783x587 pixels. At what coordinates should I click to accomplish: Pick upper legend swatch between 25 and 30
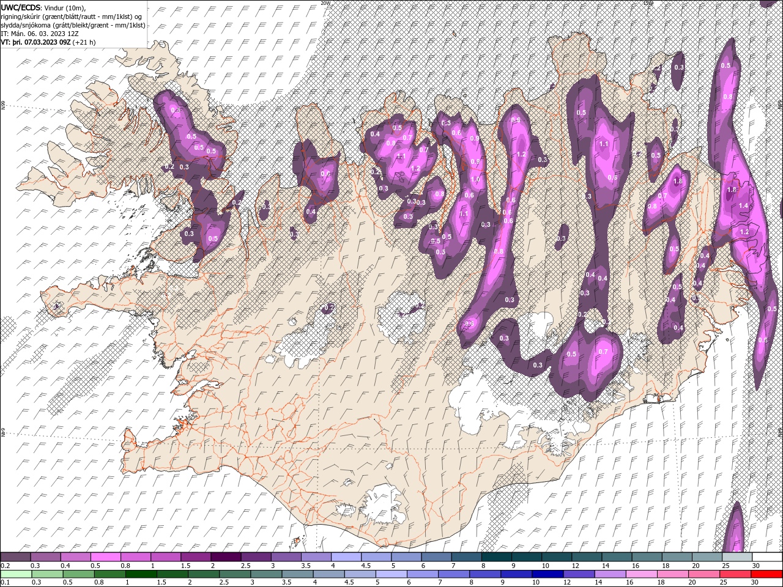pyautogui.click(x=737, y=557)
